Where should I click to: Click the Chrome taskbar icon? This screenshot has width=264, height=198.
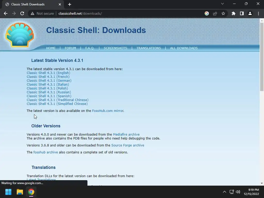tap(31, 192)
